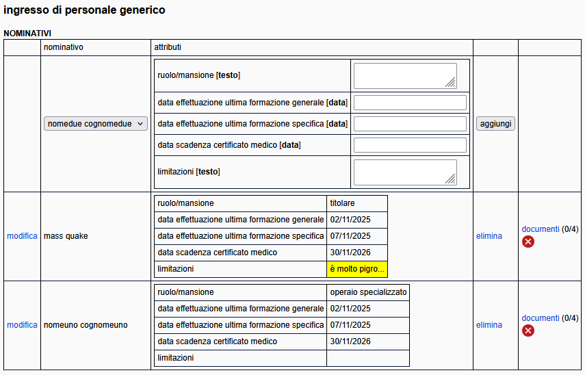This screenshot has height=375, width=585.
Task: Open documenti link for nomeuno cognomeuno
Action: (x=541, y=318)
